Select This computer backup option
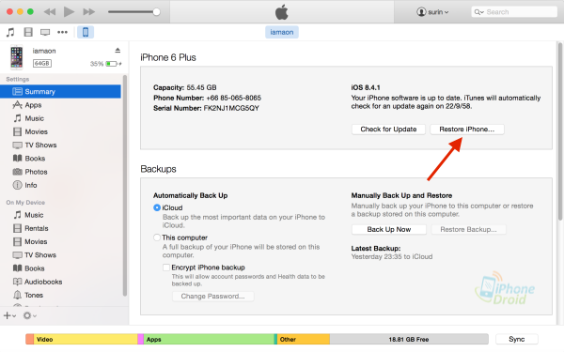The image size is (564, 352). (x=157, y=237)
